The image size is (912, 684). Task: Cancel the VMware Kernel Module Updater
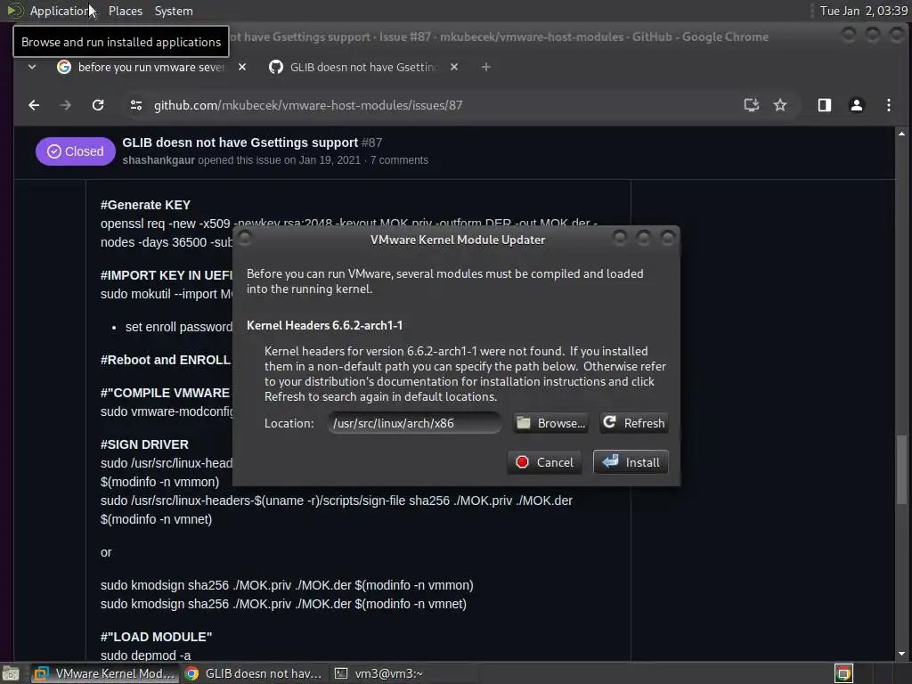pyautogui.click(x=544, y=462)
